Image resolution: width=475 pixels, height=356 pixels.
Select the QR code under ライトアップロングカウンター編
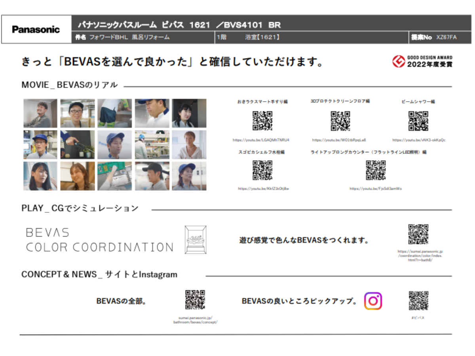click(x=375, y=170)
